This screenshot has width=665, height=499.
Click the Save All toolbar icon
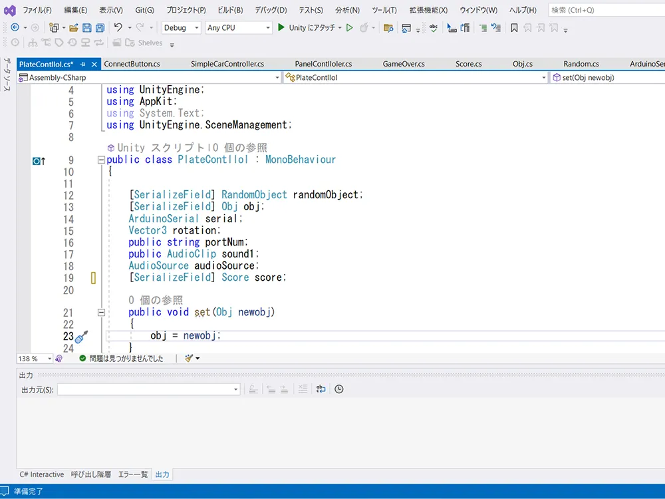point(100,27)
